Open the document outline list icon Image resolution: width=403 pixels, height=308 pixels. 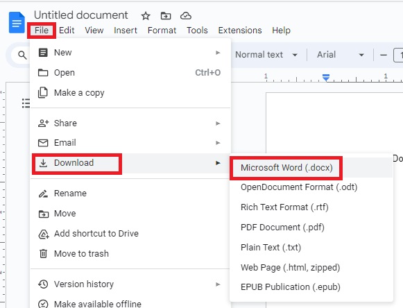click(x=26, y=103)
